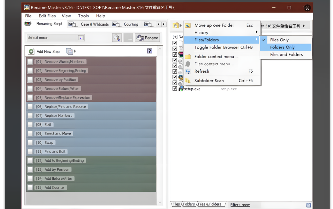333x209 pixels.
Task: Enable the Add to Beginning/Ending step checkbox
Action: click(30, 160)
